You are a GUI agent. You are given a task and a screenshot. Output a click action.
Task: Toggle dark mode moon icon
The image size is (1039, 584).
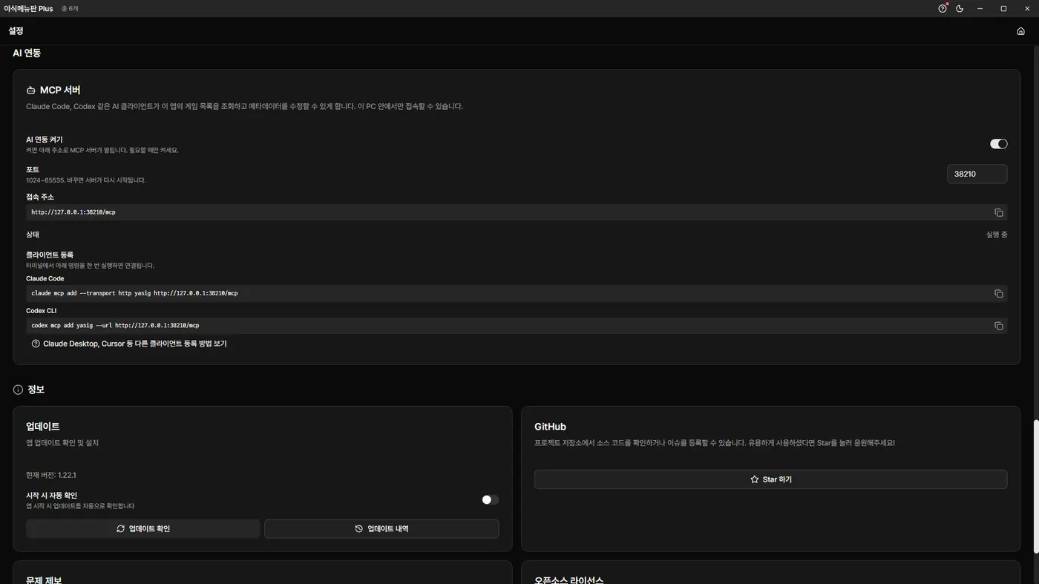pos(960,9)
